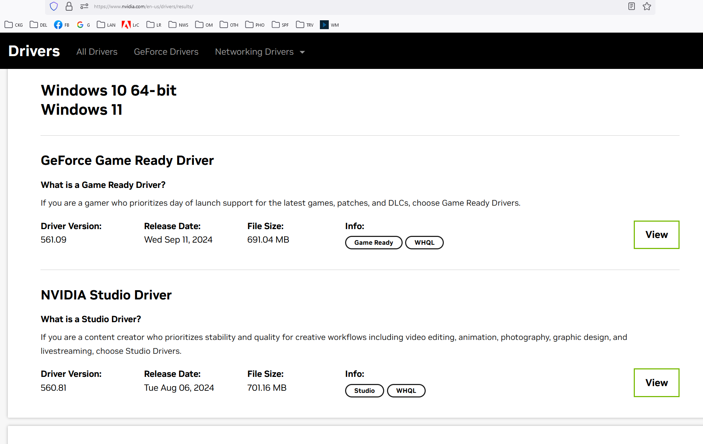
Task: Click the shield tracking protection icon
Action: 54,6
